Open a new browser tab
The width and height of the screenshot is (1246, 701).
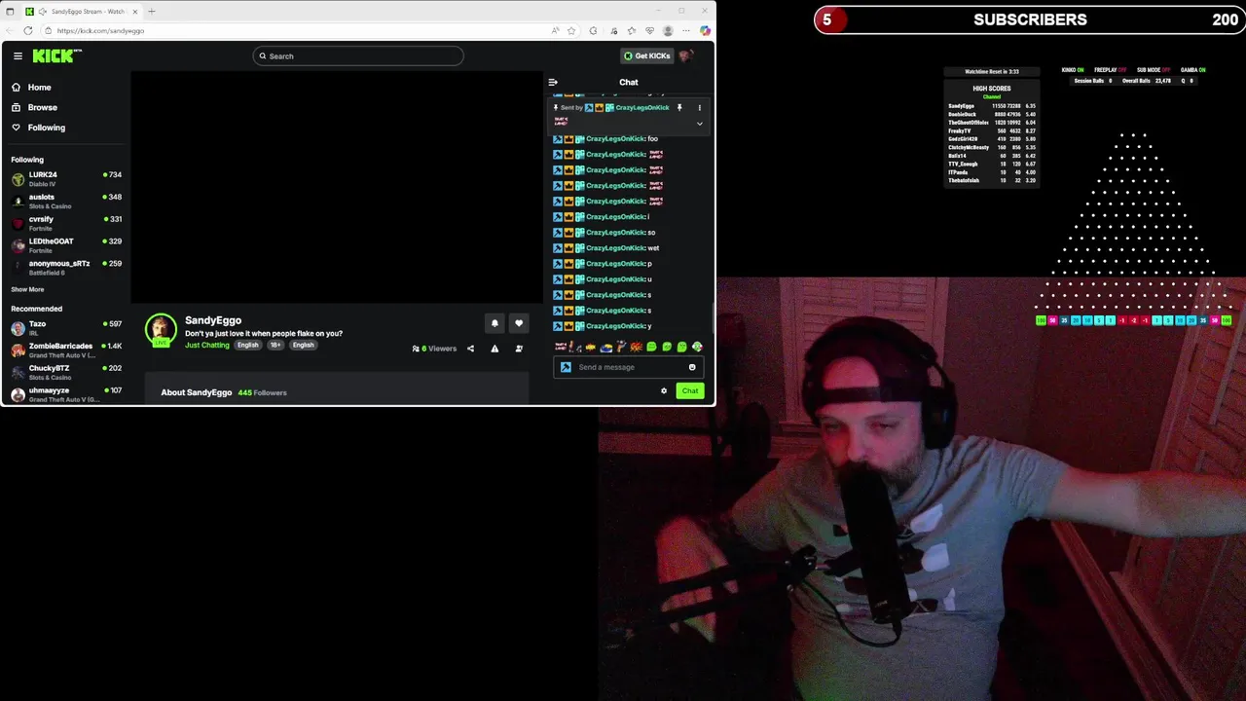(151, 11)
